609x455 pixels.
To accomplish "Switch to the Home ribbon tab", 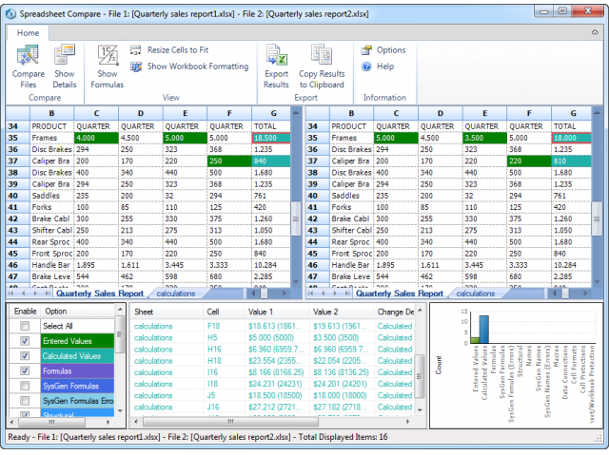I will click(28, 33).
